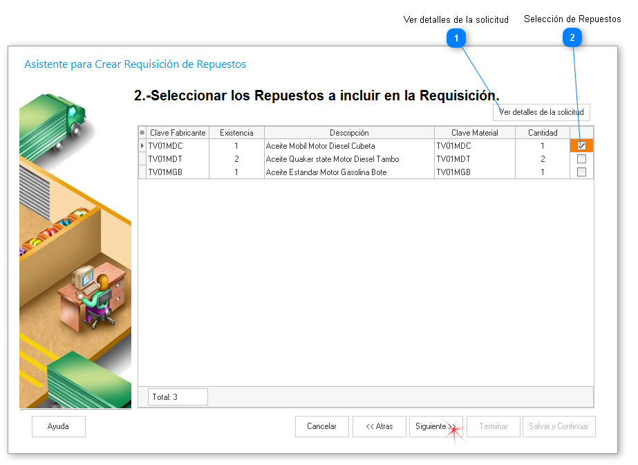Click Ver detalles de la solicitud button
Image resolution: width=638 pixels, height=465 pixels.
(541, 112)
